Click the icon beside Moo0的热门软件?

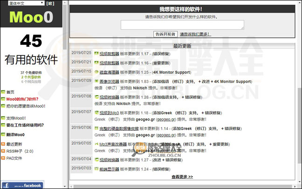3,99
